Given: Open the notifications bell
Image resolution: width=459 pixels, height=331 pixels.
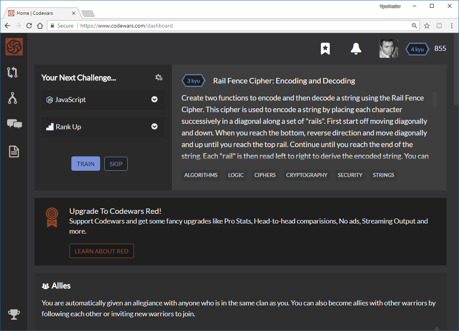Looking at the screenshot, I should tap(356, 49).
